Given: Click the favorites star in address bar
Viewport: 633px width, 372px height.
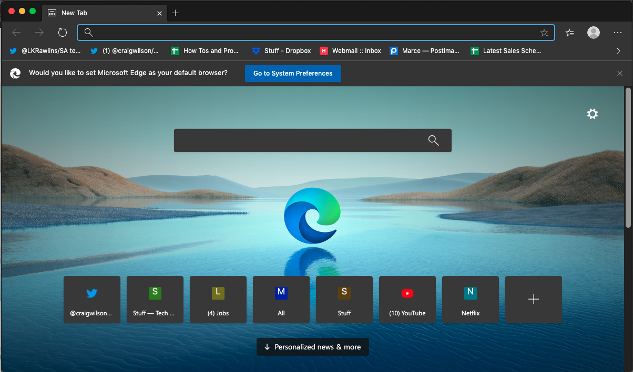Looking at the screenshot, I should [544, 33].
